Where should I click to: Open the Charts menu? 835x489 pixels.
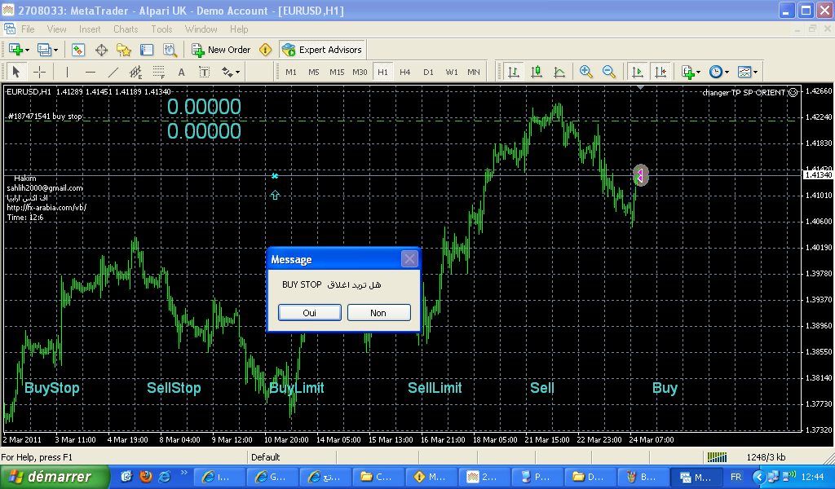tap(126, 29)
